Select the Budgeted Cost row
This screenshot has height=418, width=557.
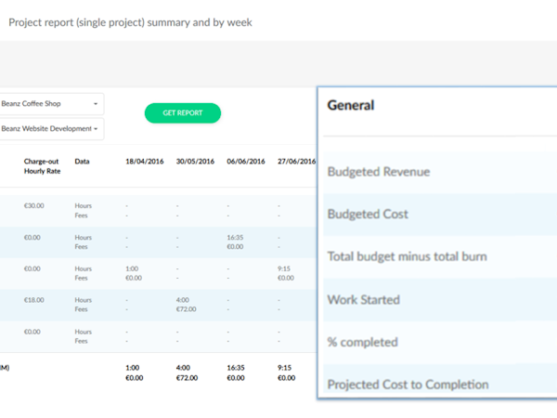tap(368, 215)
